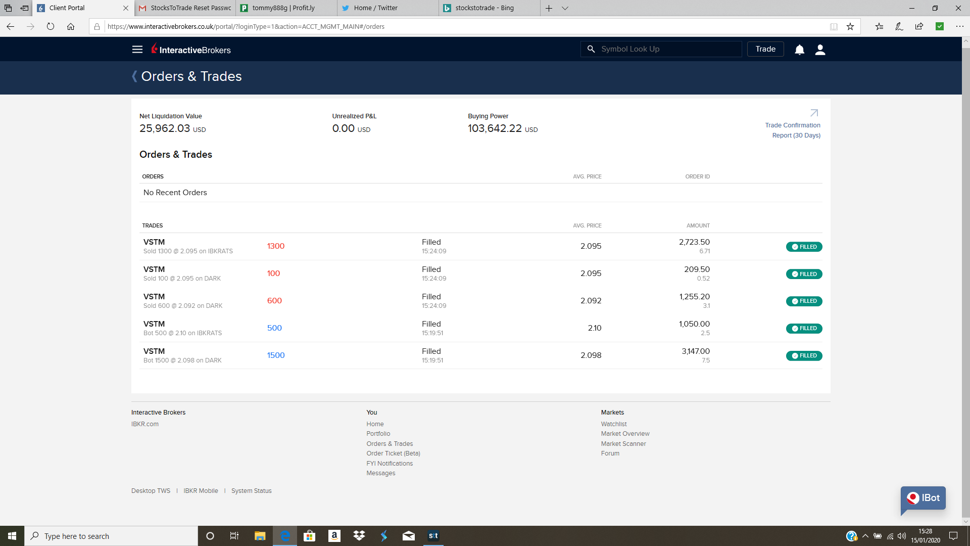Switch to the Home / Twitter tab
This screenshot has width=970, height=546.
click(x=375, y=8)
